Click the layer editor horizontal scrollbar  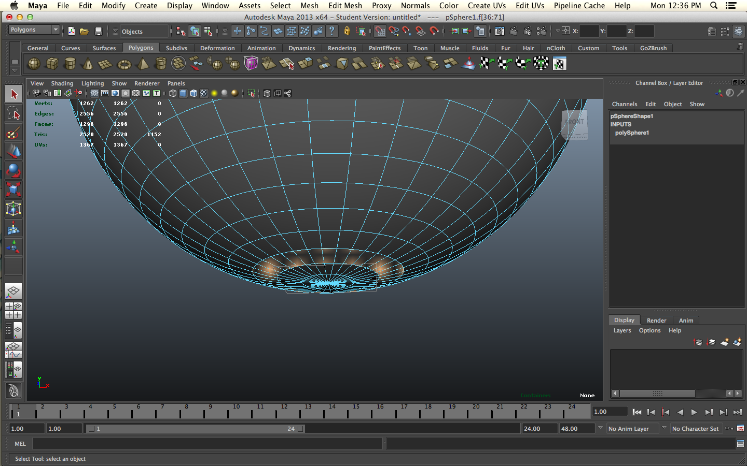(657, 394)
